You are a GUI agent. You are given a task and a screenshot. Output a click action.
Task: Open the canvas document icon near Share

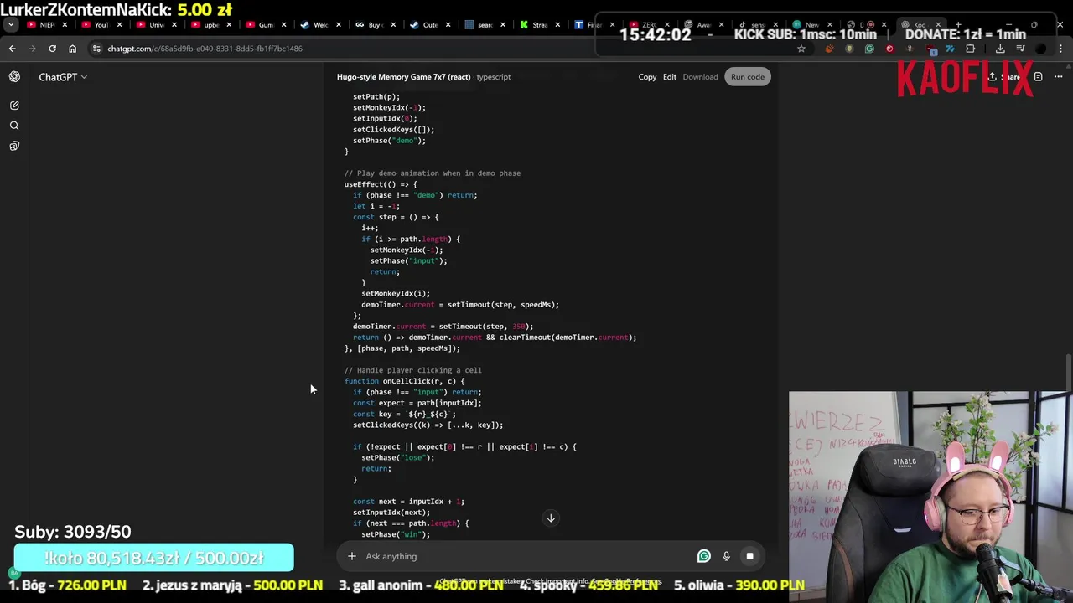click(1038, 77)
